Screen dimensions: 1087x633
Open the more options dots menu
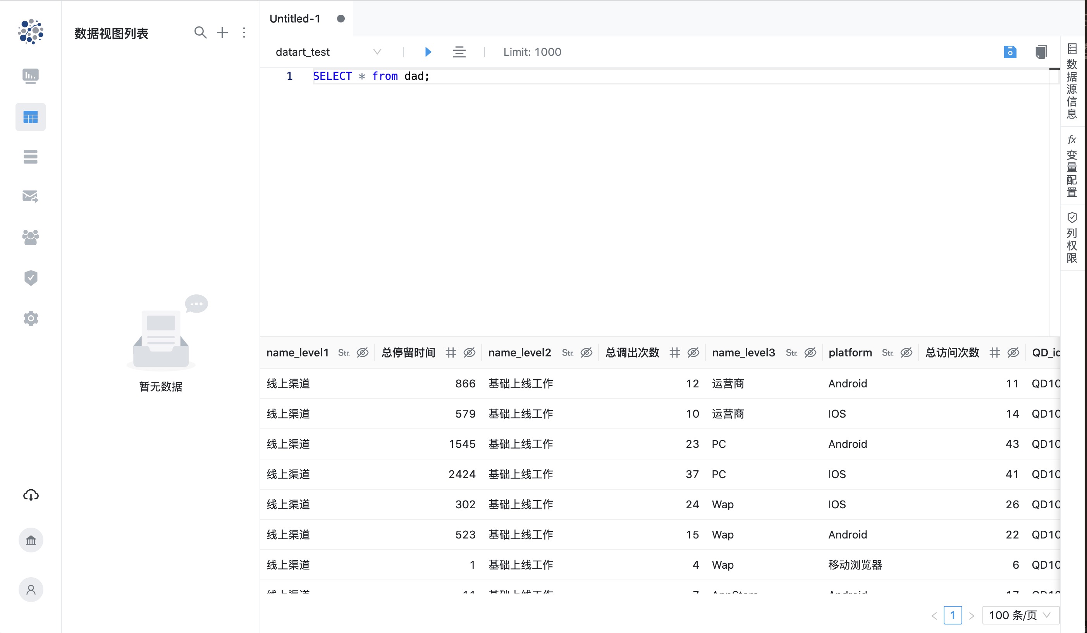[244, 33]
